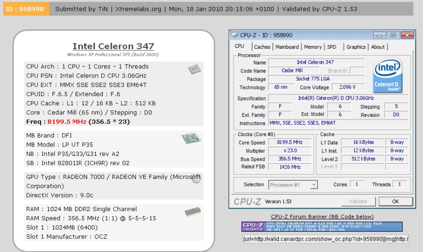This screenshot has width=423, height=252.
Task: Click the Multiplier value x 23.0
Action: click(290, 150)
